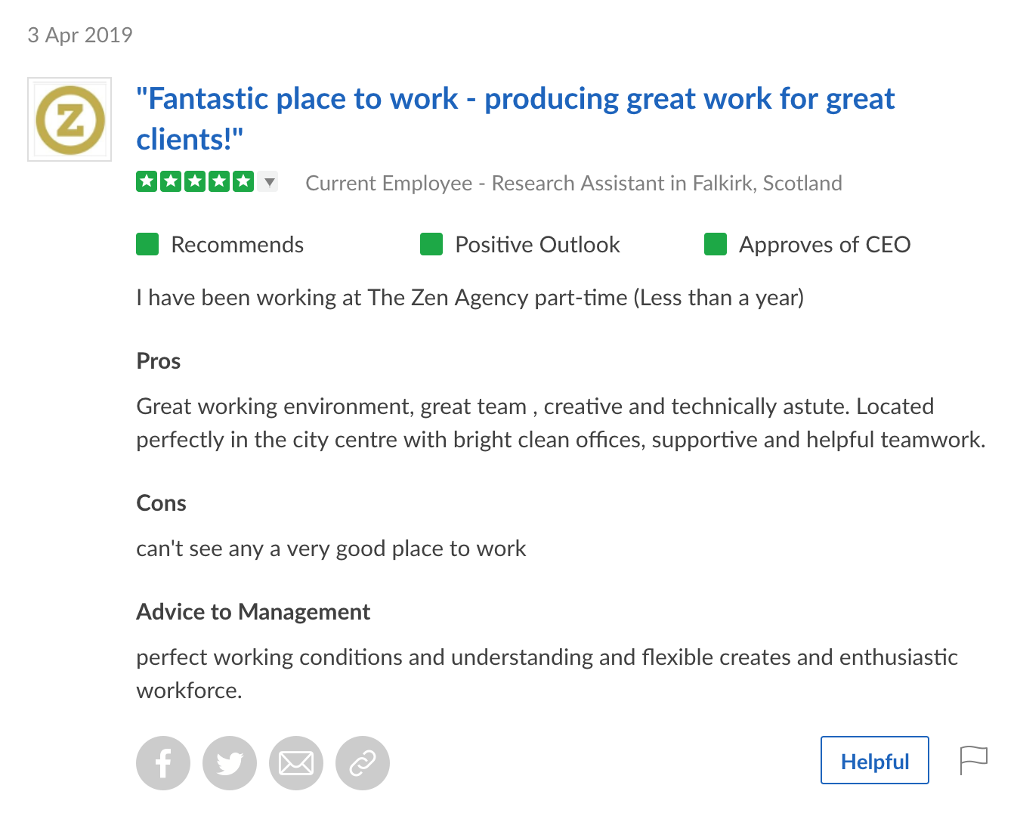The image size is (1017, 813).
Task: Click the gold Zen Agency logo
Action: [70, 119]
